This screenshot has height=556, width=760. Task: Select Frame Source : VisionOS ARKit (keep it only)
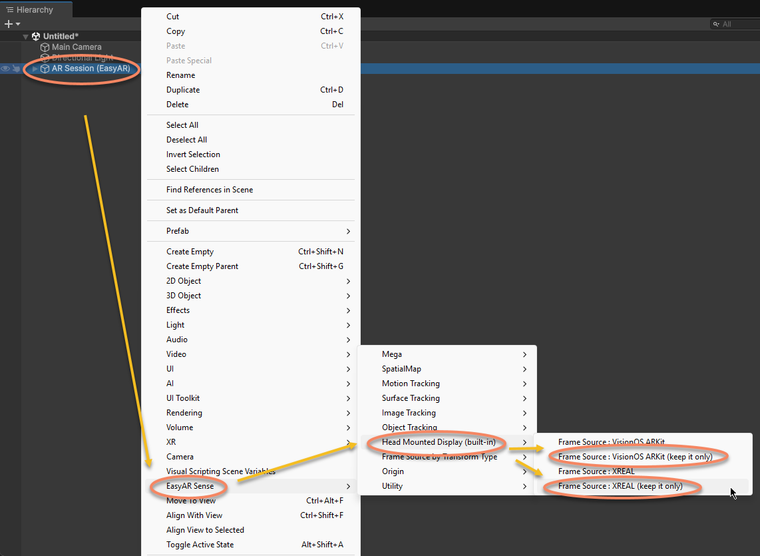tap(635, 457)
